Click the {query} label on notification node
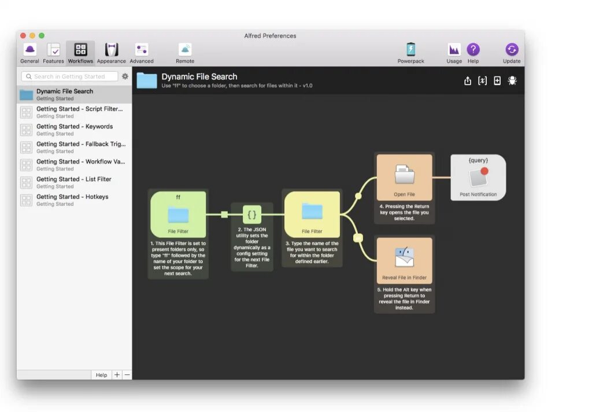This screenshot has height=412, width=592. pos(478,160)
